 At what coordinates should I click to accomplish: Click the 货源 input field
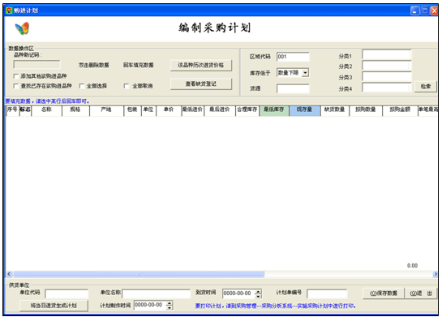coord(293,88)
